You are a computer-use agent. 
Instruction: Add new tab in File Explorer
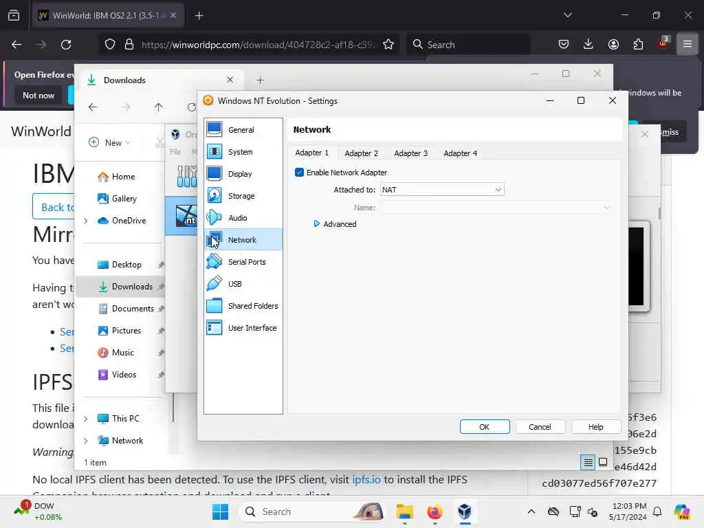[x=260, y=80]
